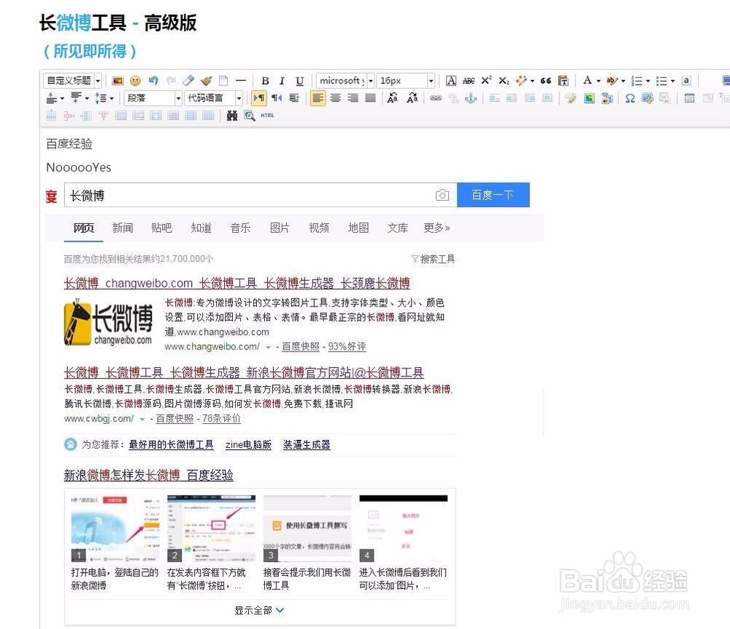Convert text to uppercase Aa icon

click(393, 98)
